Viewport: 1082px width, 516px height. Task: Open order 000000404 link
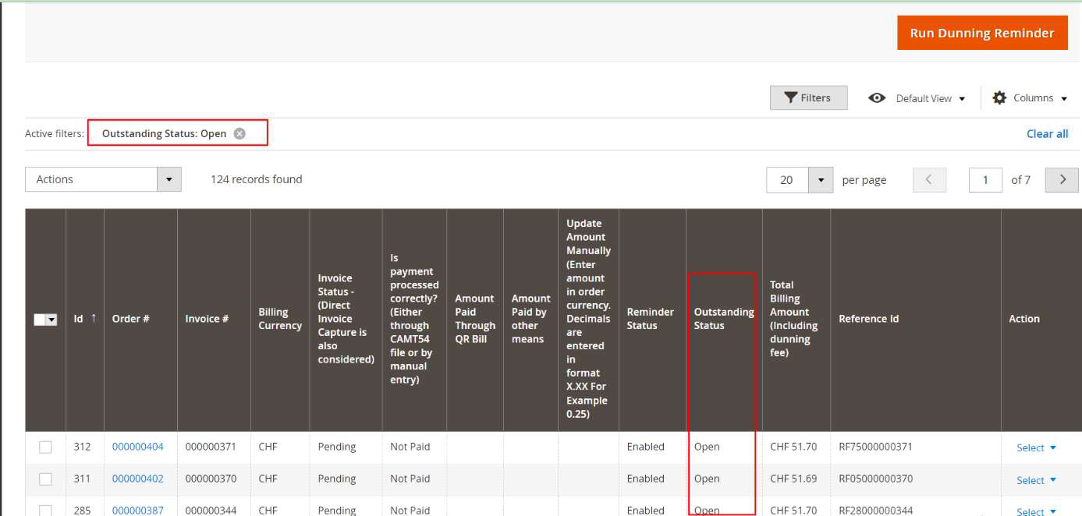(x=137, y=447)
